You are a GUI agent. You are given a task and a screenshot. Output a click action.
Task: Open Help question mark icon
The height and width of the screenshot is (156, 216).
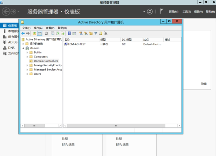point(69,33)
